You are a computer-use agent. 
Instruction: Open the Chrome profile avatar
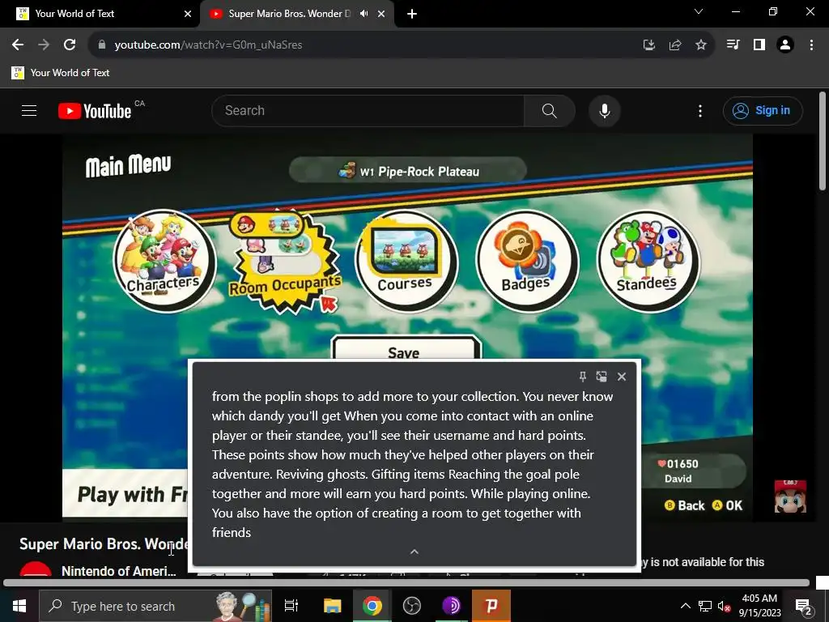click(x=785, y=45)
